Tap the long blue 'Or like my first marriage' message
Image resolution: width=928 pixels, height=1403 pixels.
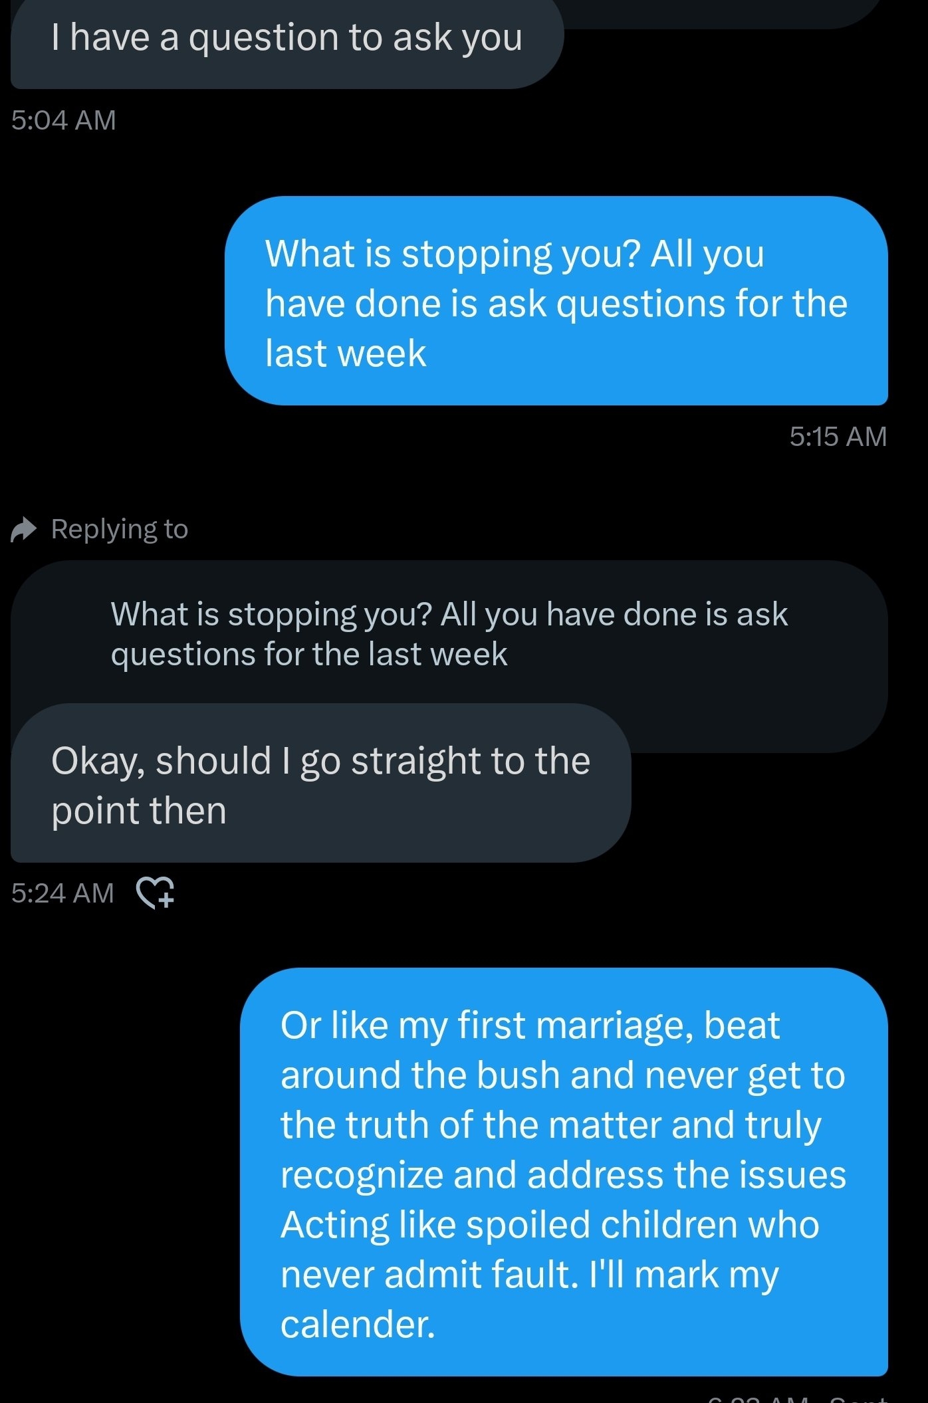pyautogui.click(x=565, y=1170)
